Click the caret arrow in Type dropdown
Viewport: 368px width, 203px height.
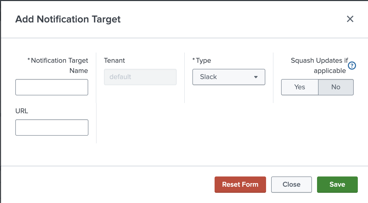point(256,77)
